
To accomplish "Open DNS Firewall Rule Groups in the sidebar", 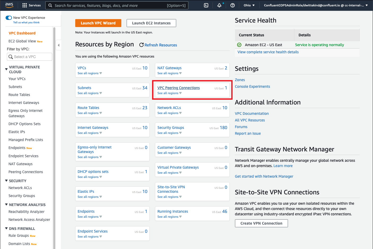I will click(x=19, y=235).
